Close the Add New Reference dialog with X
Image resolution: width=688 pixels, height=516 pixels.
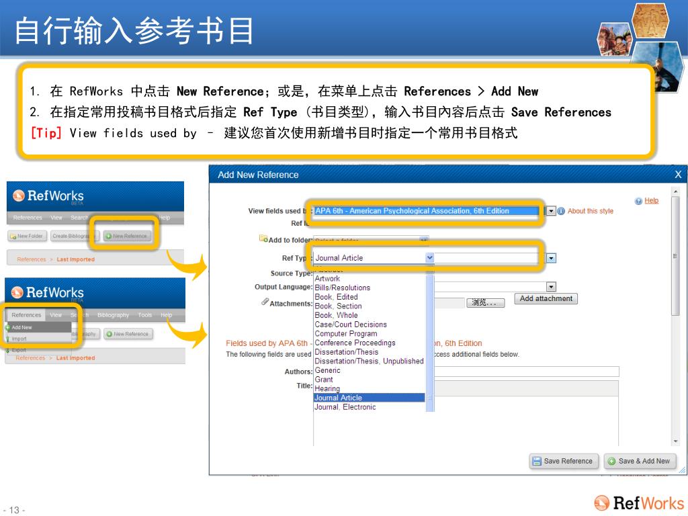pyautogui.click(x=678, y=175)
